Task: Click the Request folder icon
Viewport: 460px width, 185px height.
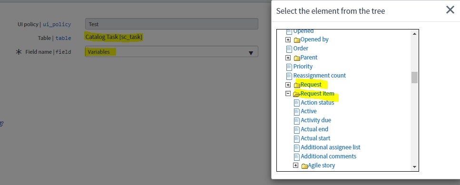Action: pos(297,85)
